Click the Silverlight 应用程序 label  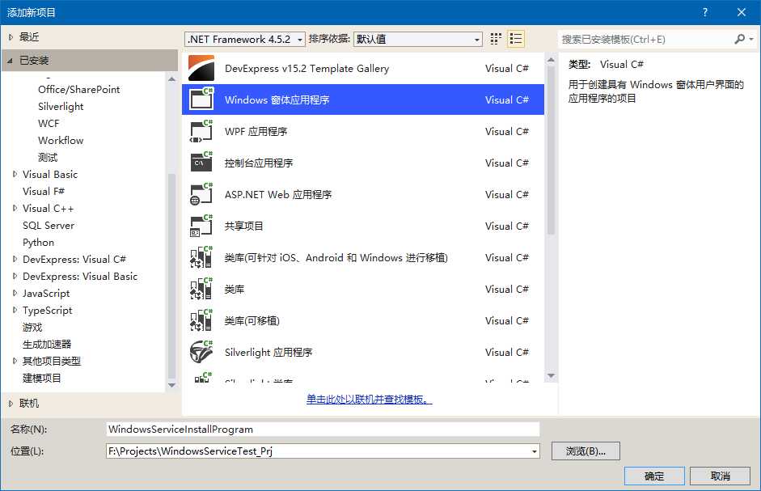[268, 353]
